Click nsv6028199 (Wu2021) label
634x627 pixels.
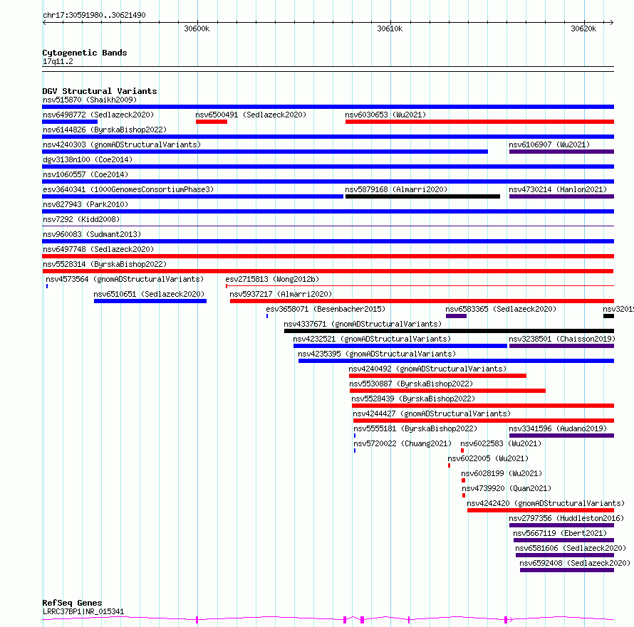click(x=502, y=473)
